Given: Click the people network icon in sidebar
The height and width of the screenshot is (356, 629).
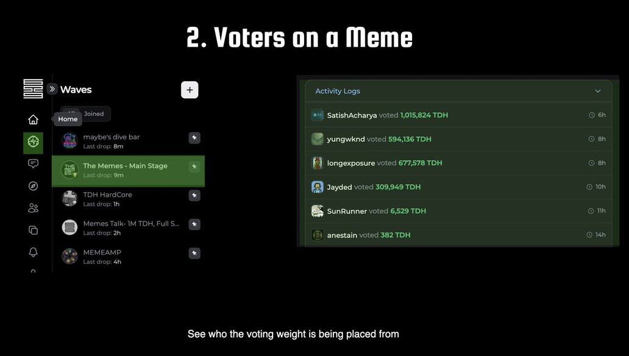Looking at the screenshot, I should 33,208.
